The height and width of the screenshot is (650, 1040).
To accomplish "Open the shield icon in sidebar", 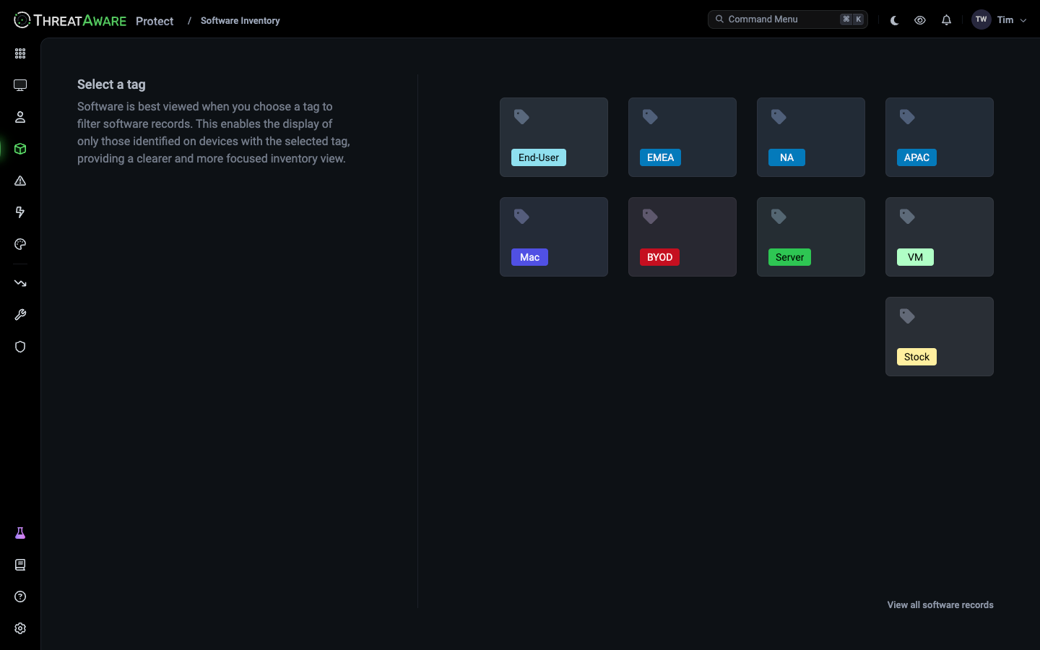I will click(x=20, y=347).
